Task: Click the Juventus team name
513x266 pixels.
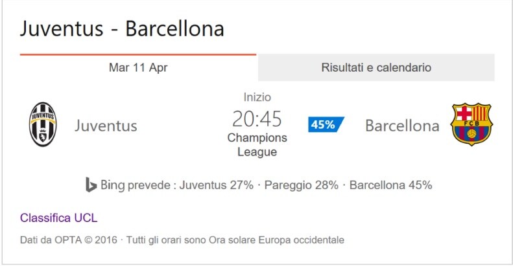Action: pyautogui.click(x=106, y=126)
